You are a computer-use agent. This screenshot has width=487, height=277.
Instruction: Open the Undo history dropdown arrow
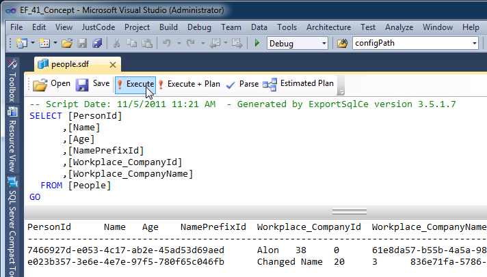pos(179,43)
